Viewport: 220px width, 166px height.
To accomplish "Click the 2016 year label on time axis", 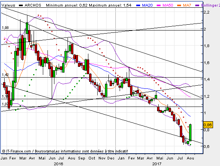I will 58,164.
